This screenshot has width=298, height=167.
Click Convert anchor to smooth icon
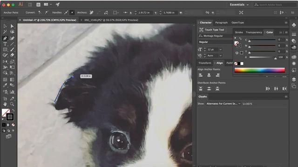click(x=47, y=13)
